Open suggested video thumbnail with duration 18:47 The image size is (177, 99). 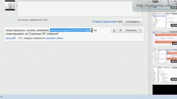click(x=165, y=74)
